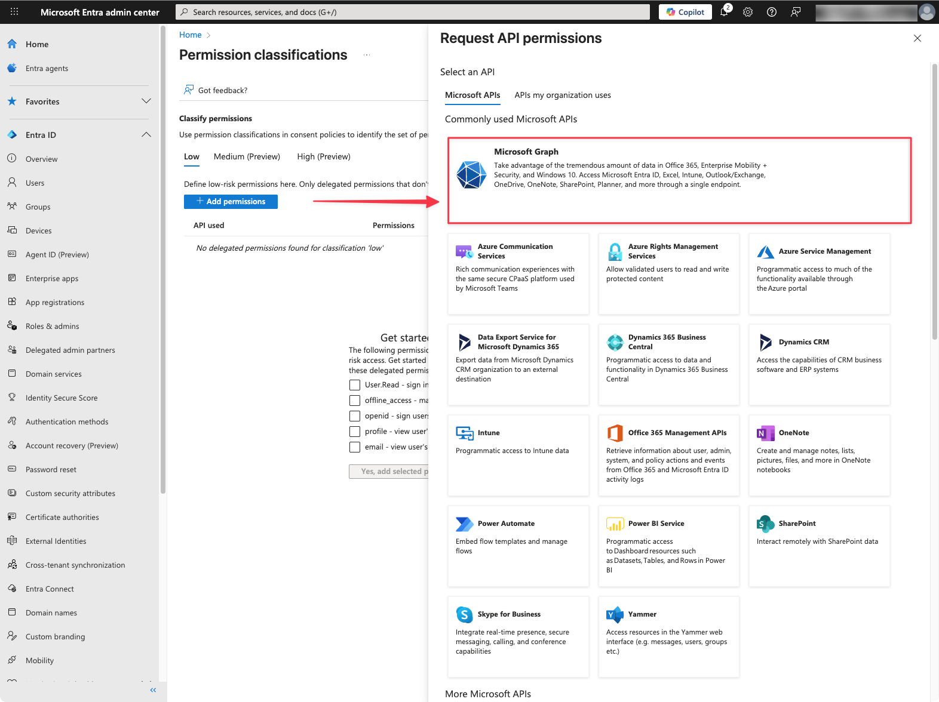The width and height of the screenshot is (939, 702).
Task: Open the settings gear icon
Action: pos(748,12)
